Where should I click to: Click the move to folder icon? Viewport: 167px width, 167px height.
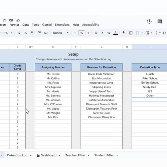pyautogui.click(x=11, y=20)
